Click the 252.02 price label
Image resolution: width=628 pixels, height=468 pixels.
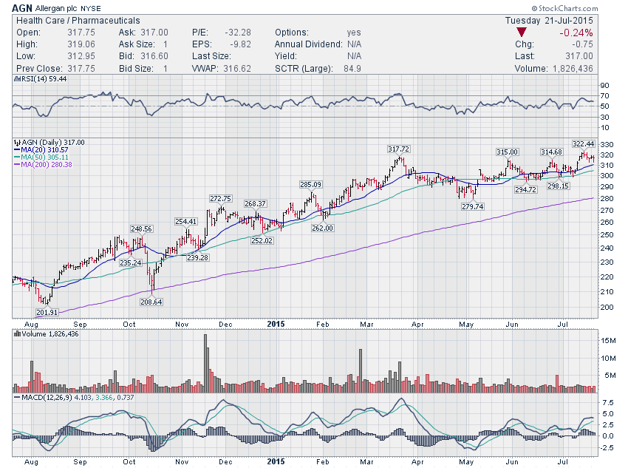point(262,240)
